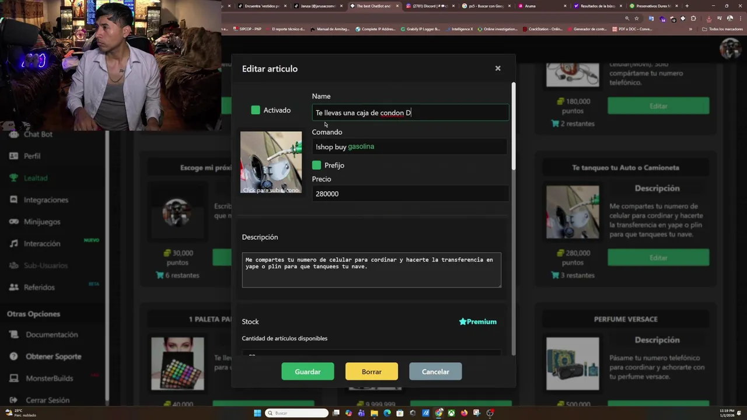The width and height of the screenshot is (747, 420).
Task: Close the Editar articulo dialog
Action: [498, 68]
